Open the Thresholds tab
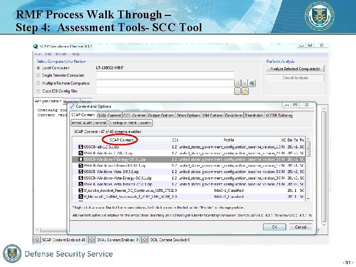This screenshot has width=356, height=267. pos(254,115)
